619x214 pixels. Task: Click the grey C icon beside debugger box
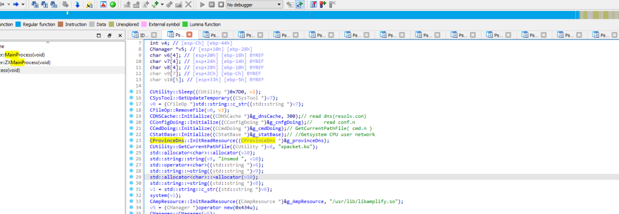(290, 5)
